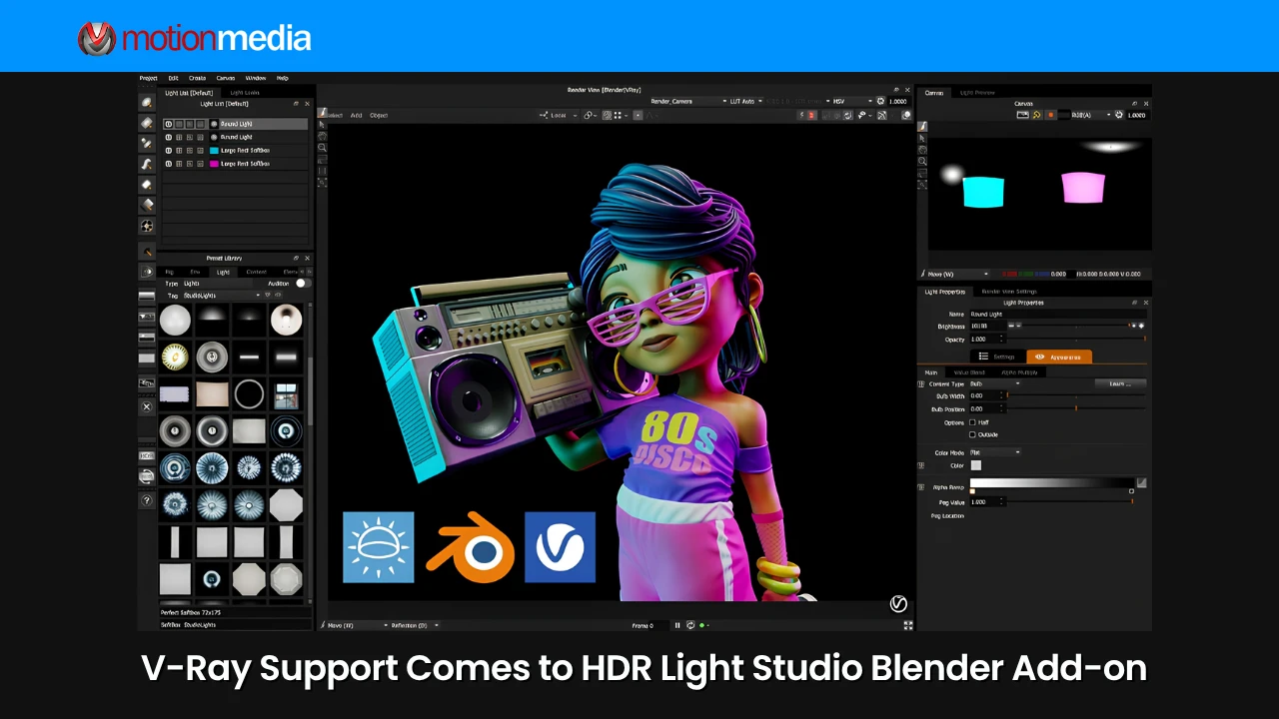Switch to the Render View Settings tab

click(x=1009, y=292)
